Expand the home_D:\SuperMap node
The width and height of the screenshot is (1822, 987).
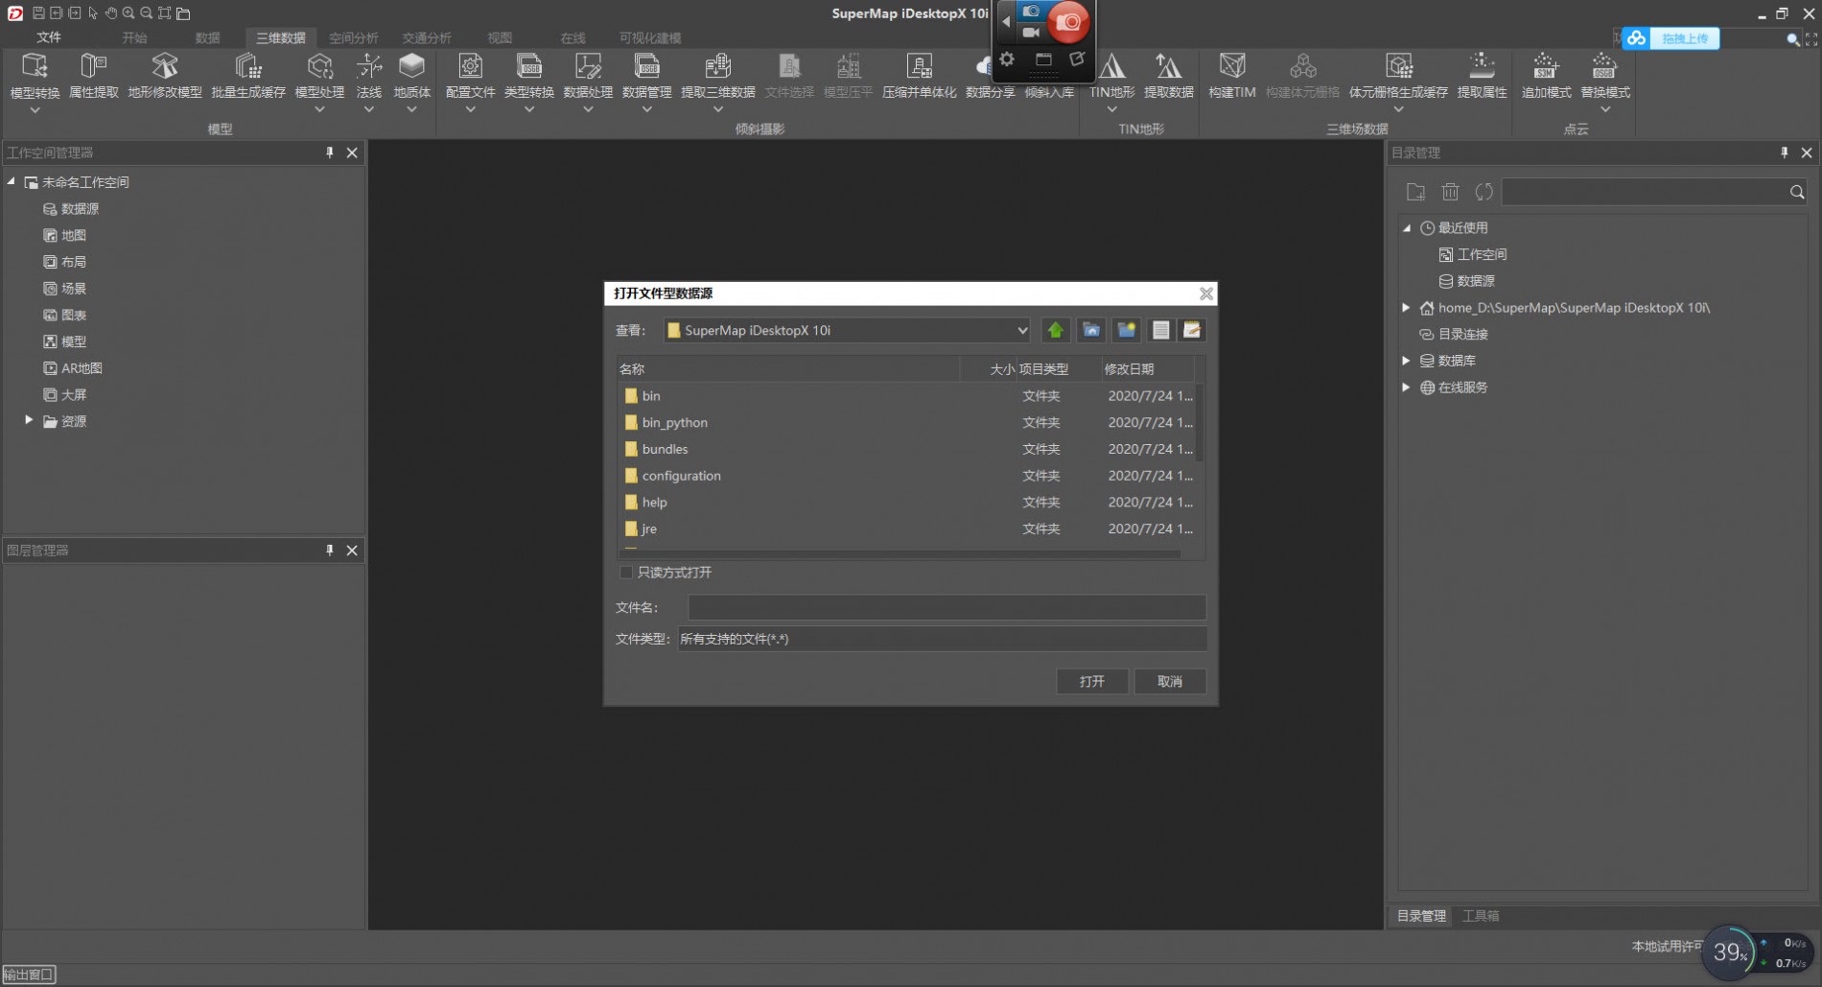pyautogui.click(x=1407, y=307)
